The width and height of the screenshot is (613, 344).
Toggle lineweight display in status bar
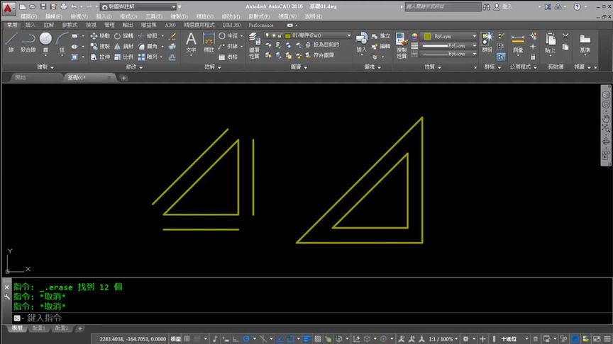pos(307,339)
